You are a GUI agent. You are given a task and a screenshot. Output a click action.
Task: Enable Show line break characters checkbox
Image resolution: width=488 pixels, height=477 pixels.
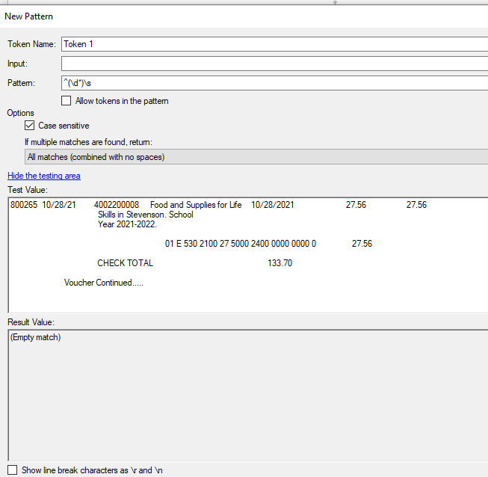pyautogui.click(x=13, y=470)
